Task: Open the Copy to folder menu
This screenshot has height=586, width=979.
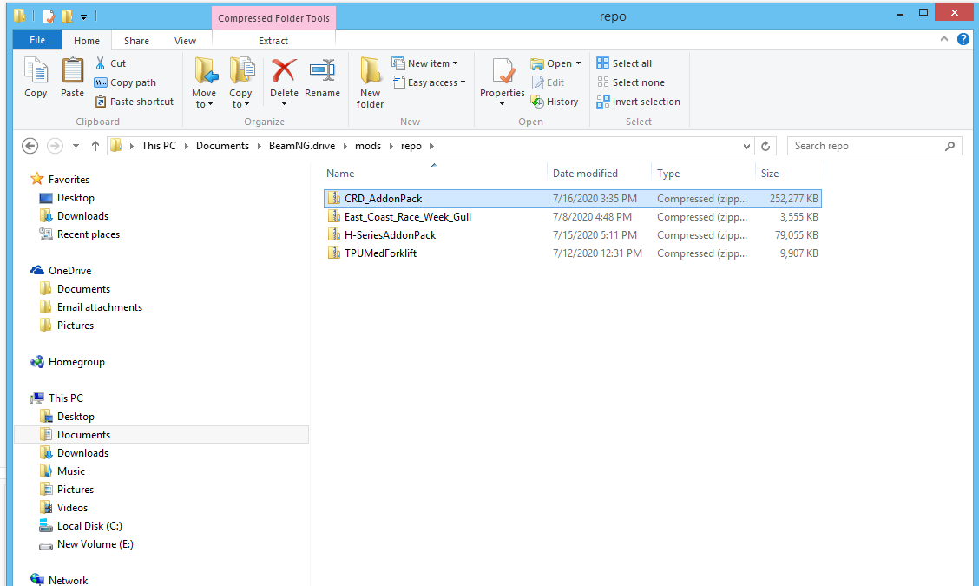Action: (x=240, y=82)
